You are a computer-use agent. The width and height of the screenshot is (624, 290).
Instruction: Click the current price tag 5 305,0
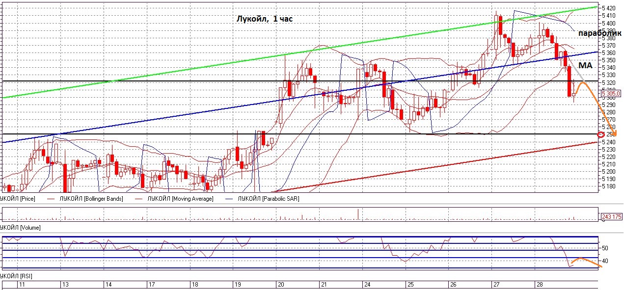[x=611, y=93]
